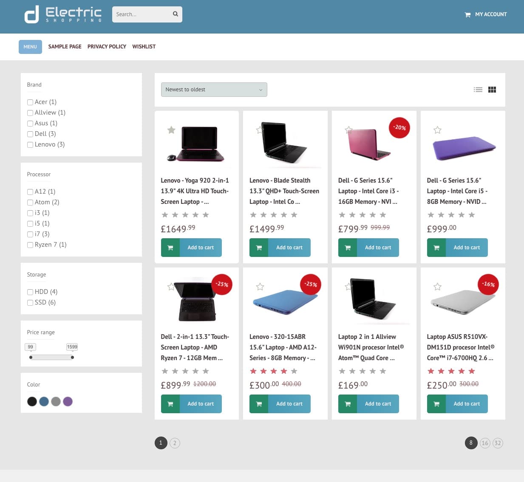Click the Electric Shopping logo
This screenshot has height=482, width=524.
pyautogui.click(x=63, y=14)
